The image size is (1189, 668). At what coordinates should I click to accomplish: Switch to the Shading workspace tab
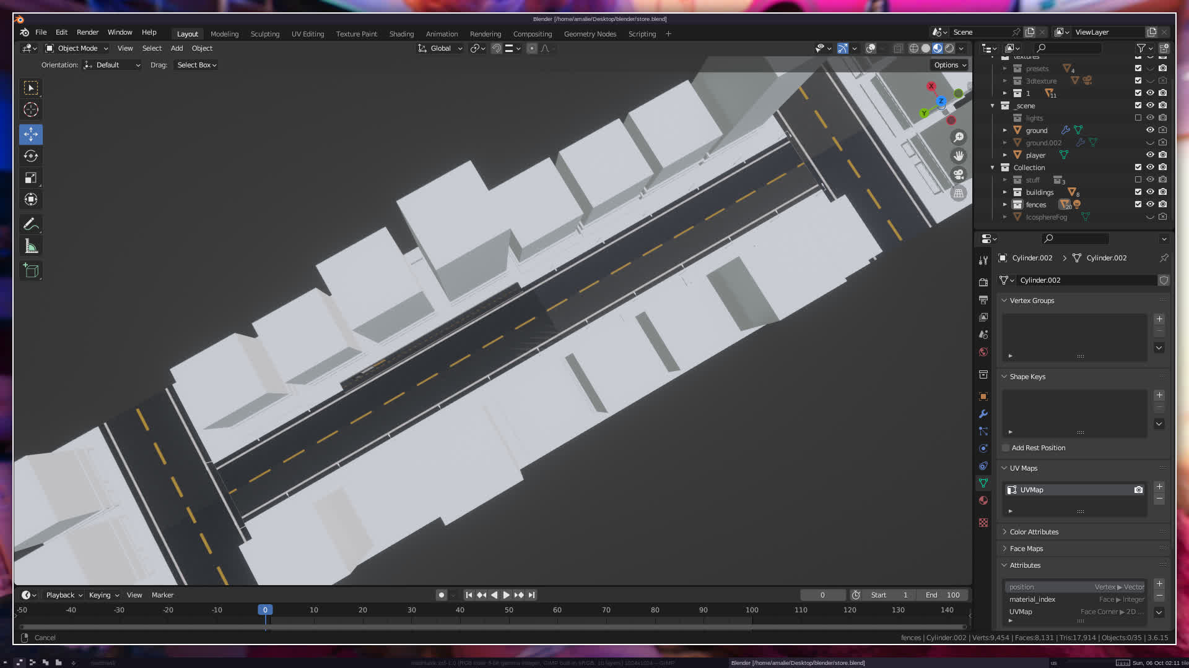401,34
